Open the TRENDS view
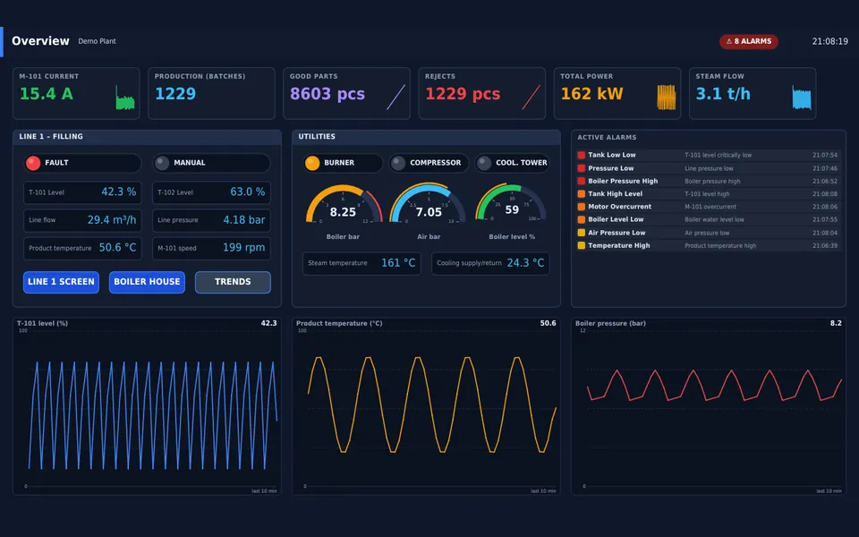 tap(233, 282)
